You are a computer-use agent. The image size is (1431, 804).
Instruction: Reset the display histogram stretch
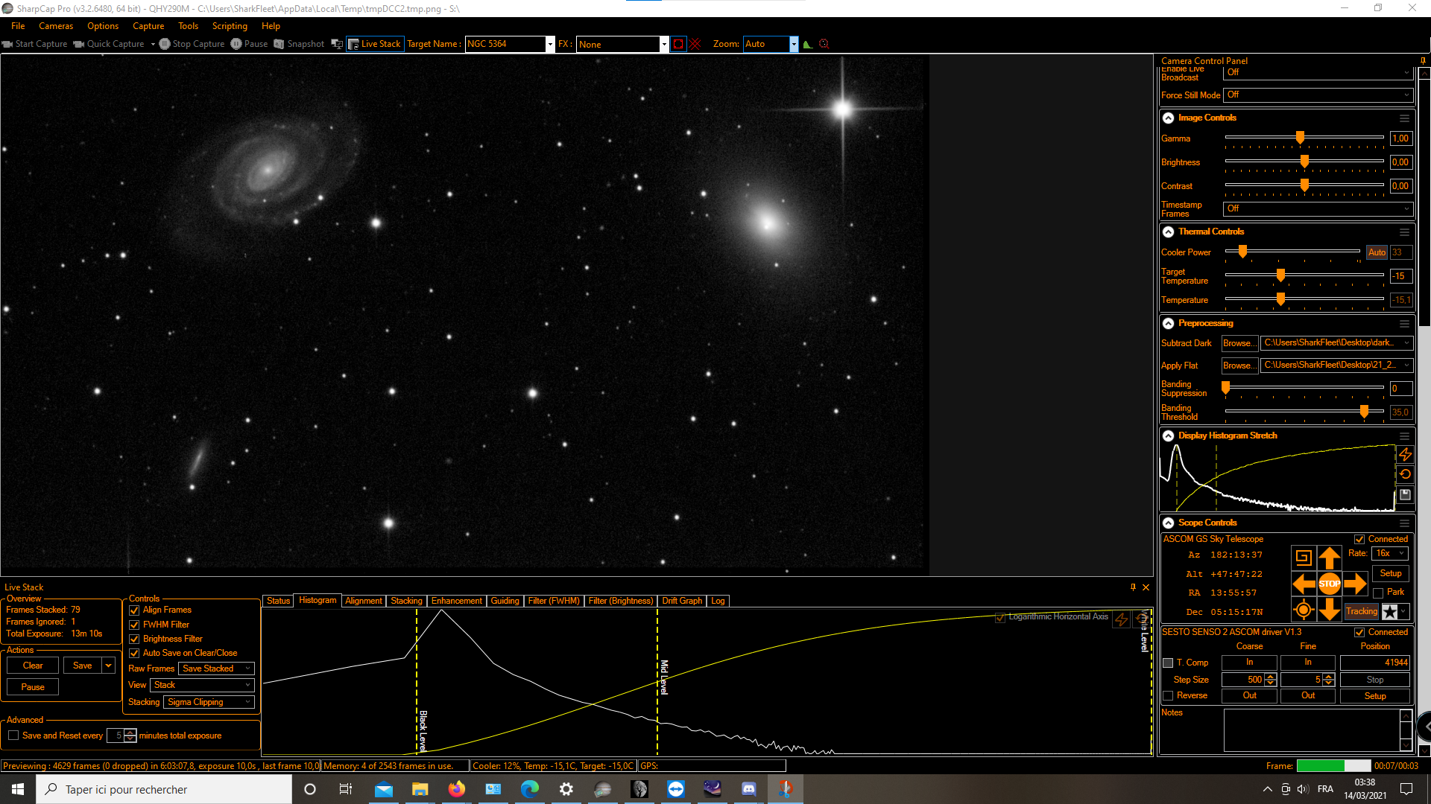[1405, 474]
